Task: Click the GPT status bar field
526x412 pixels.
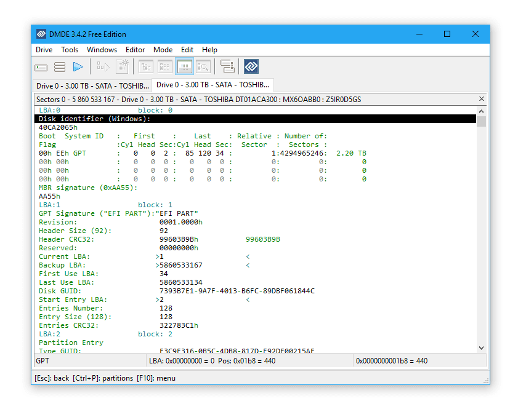Action: [90, 361]
